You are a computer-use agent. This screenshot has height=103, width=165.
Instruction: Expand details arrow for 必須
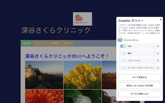point(158,46)
